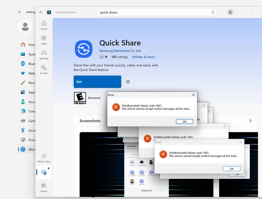Open the user account profile icon
Screen dimensions: 262x199
[x=230, y=12]
